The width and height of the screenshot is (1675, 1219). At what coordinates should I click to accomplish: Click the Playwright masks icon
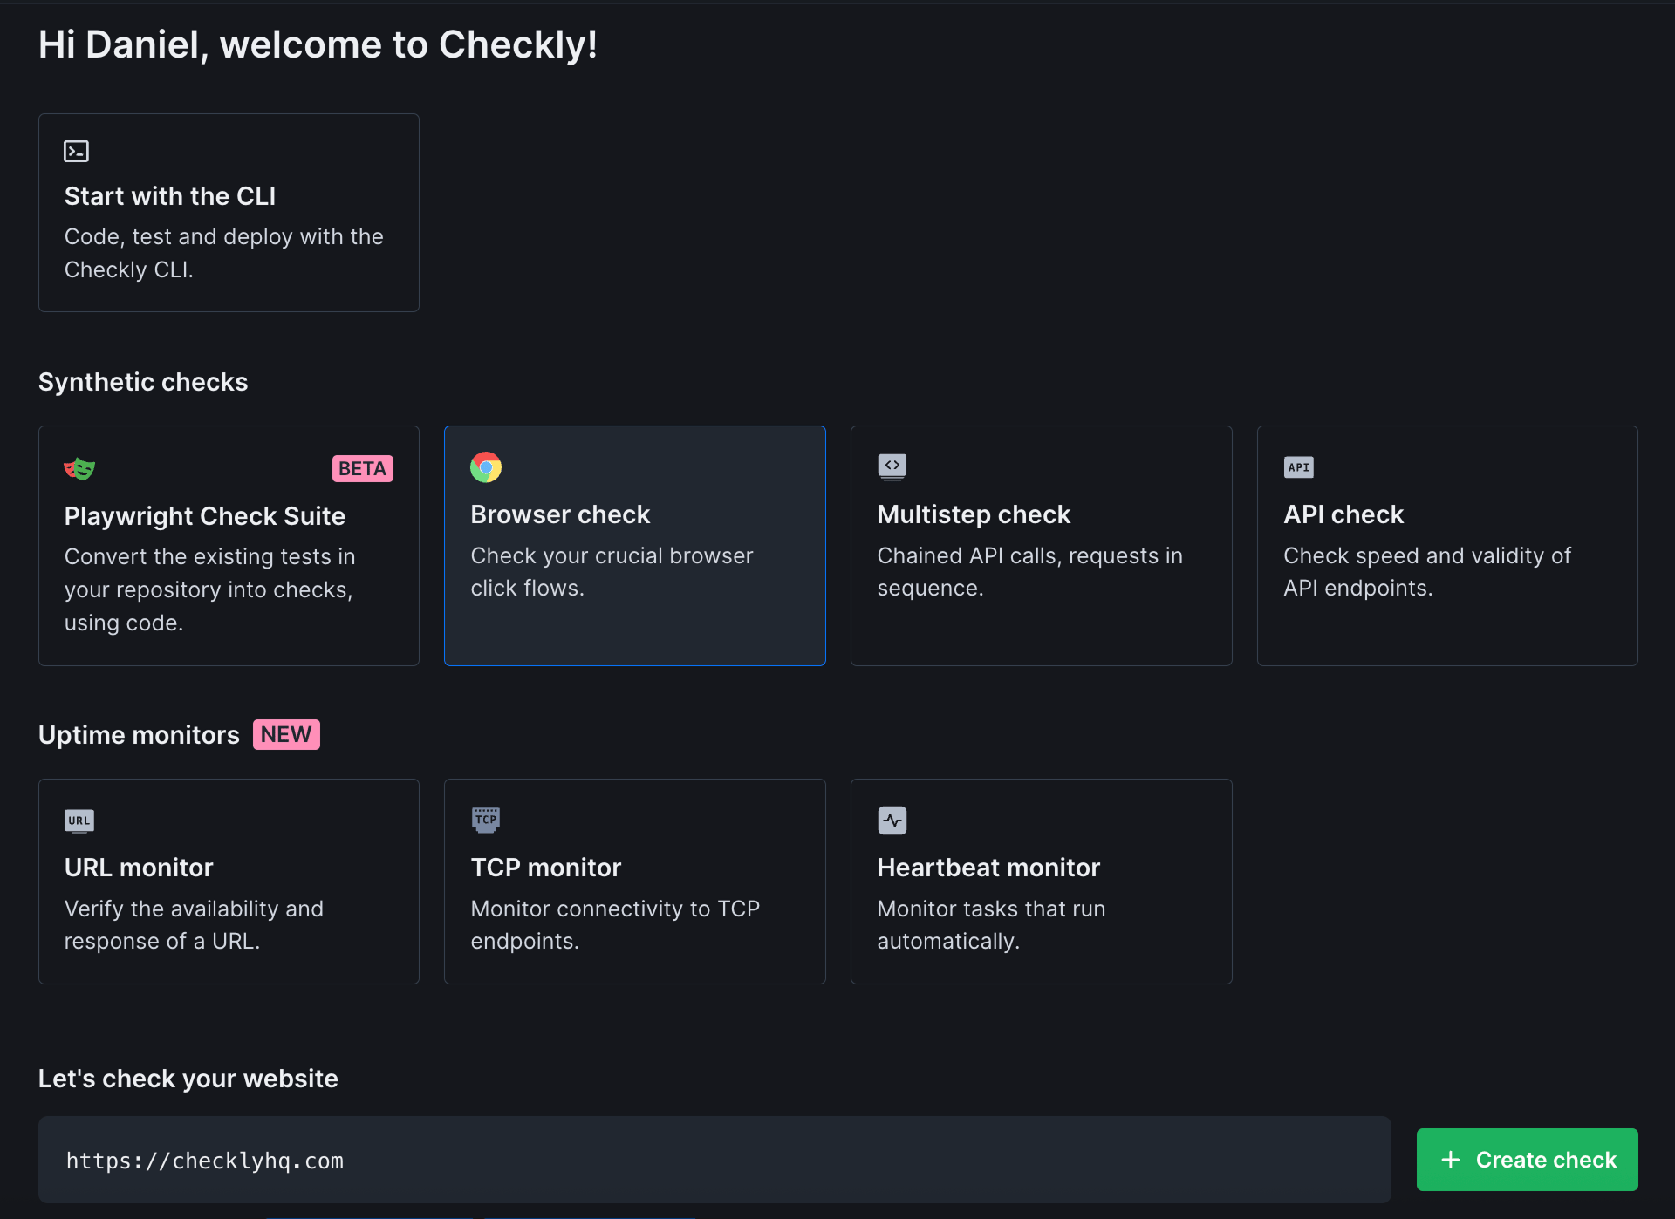tap(79, 469)
